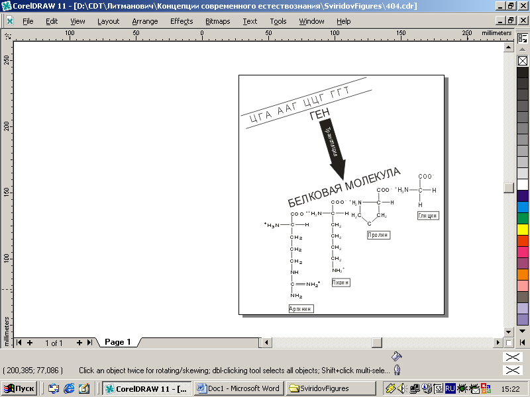Jump to the last page using navigator button
Viewport: 530px width, 397px height.
click(x=89, y=343)
